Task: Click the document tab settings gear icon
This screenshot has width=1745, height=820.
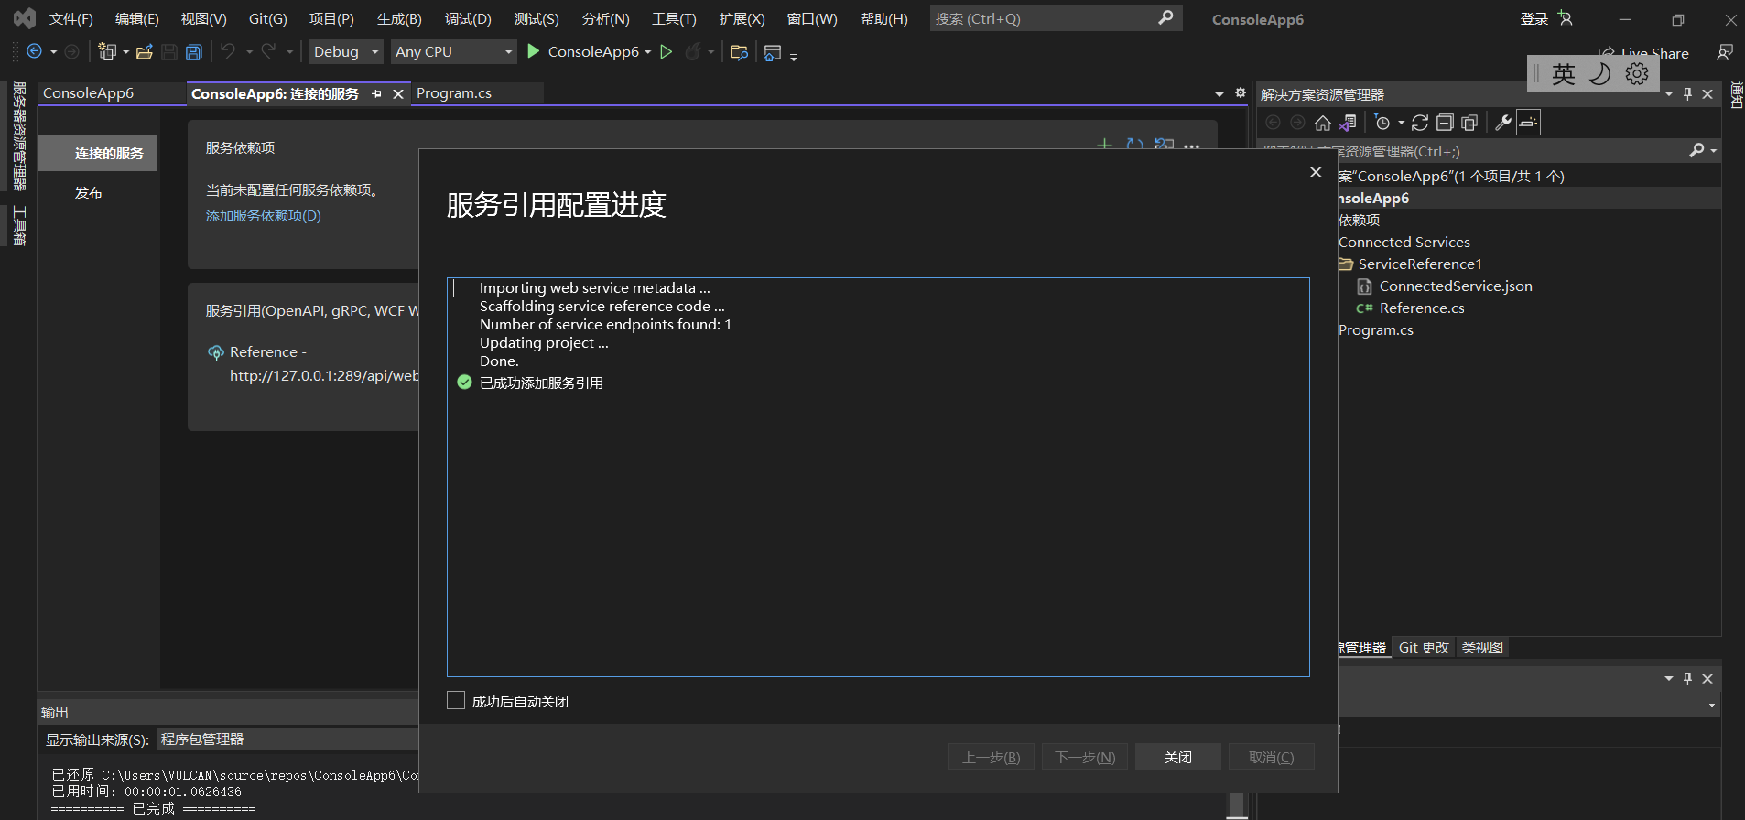Action: coord(1241,92)
